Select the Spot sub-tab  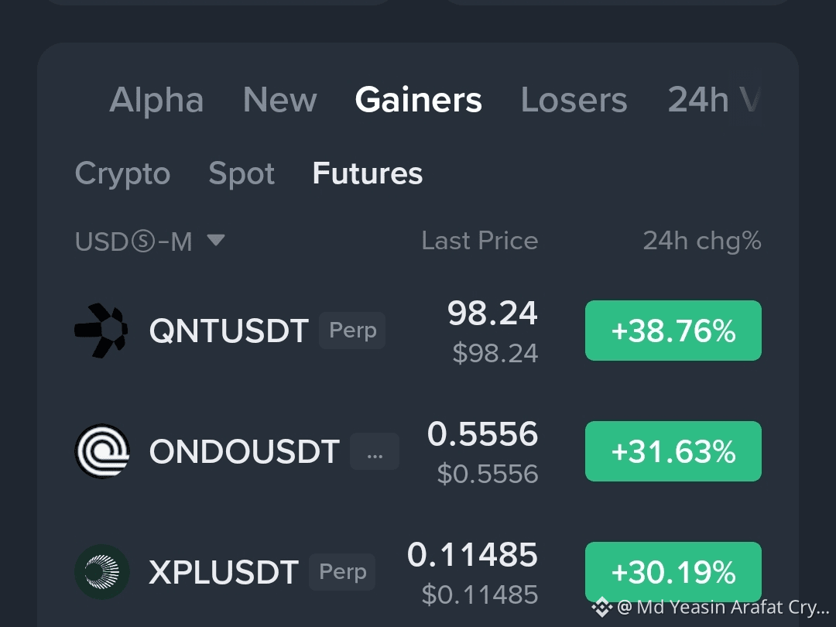242,174
